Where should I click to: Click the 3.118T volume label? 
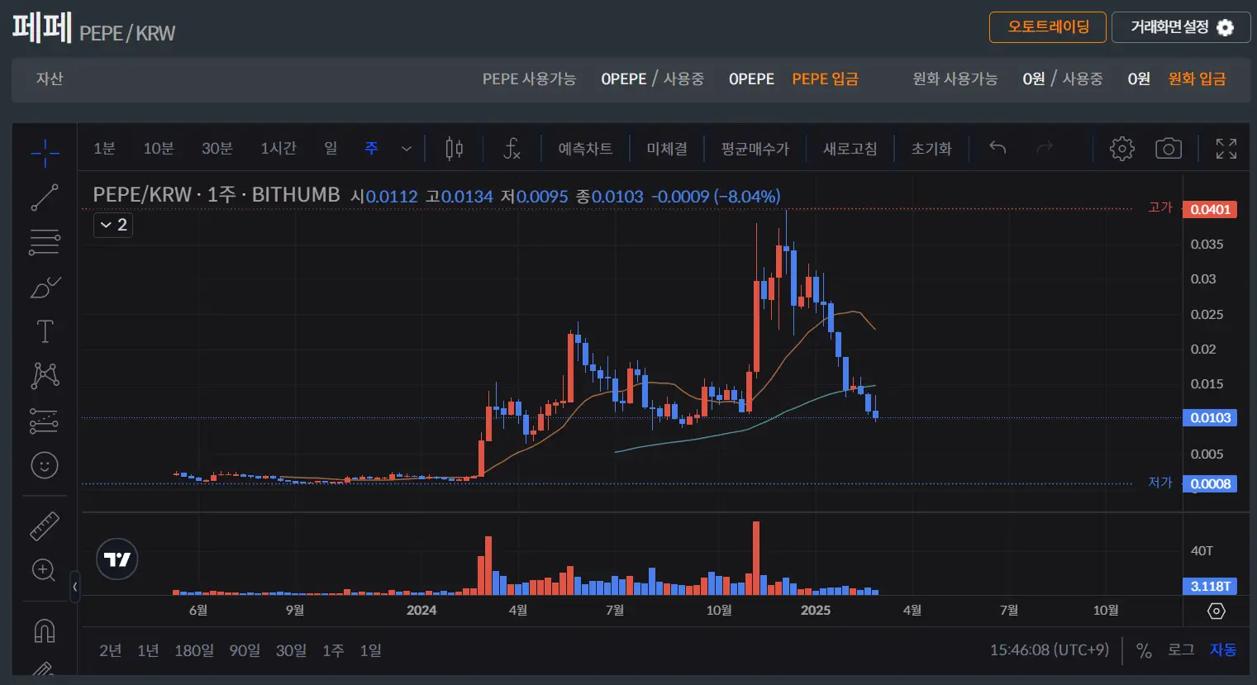tap(1210, 586)
